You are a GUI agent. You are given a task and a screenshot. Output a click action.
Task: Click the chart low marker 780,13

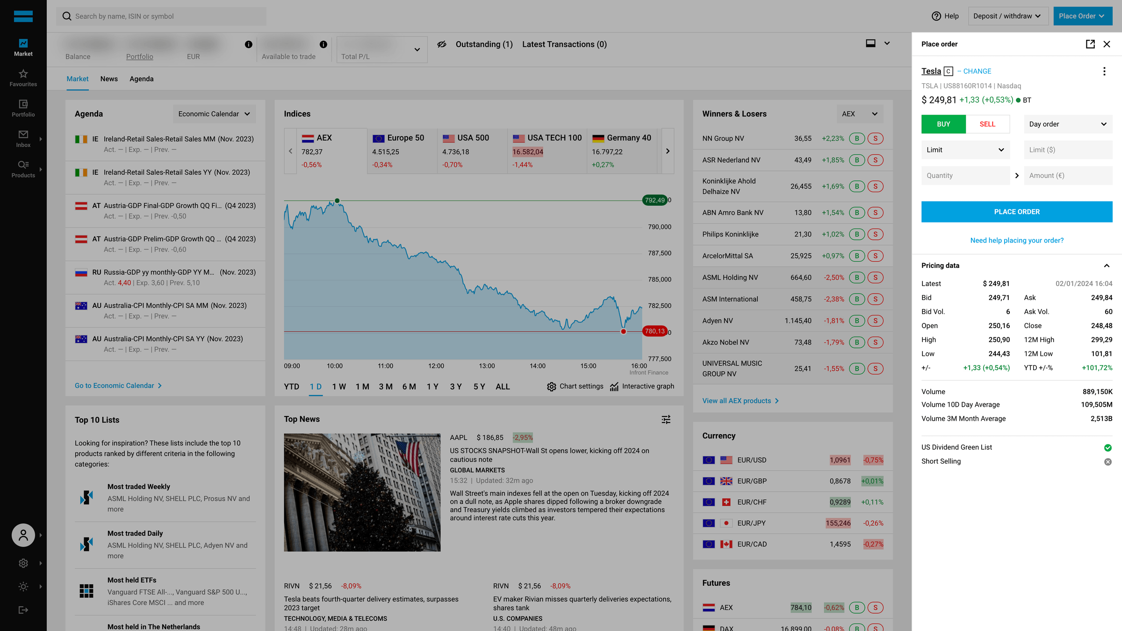[655, 331]
